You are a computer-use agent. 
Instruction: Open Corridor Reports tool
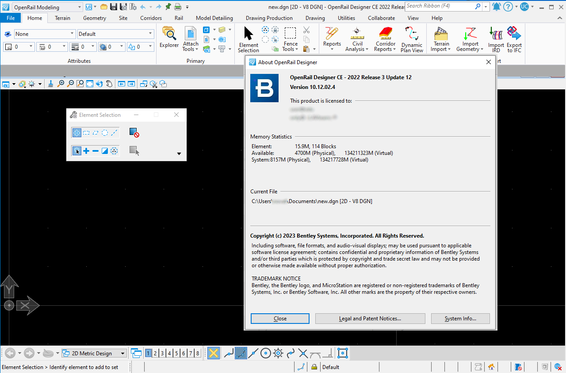tap(386, 39)
